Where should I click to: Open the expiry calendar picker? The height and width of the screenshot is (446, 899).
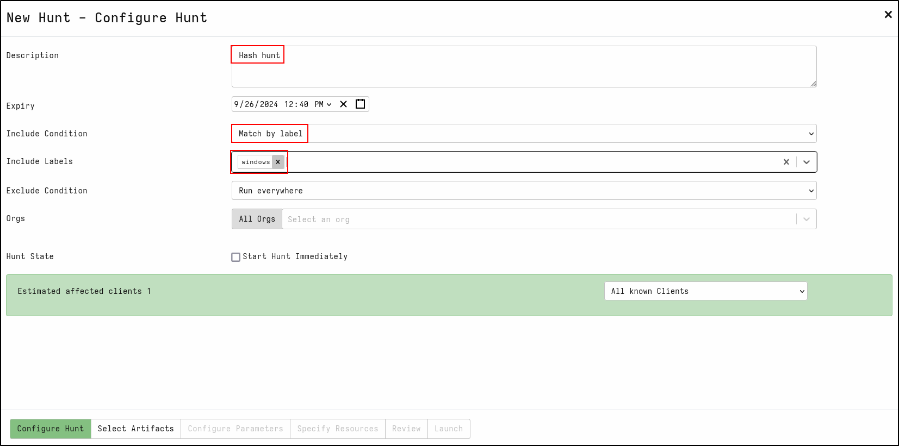(360, 104)
